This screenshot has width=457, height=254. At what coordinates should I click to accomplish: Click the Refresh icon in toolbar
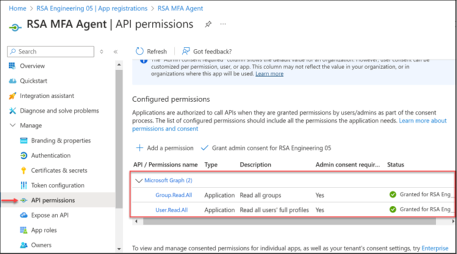(x=140, y=51)
